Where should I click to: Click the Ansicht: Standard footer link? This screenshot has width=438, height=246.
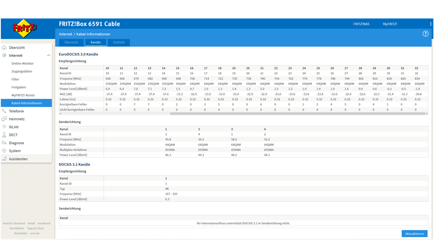tap(14, 223)
